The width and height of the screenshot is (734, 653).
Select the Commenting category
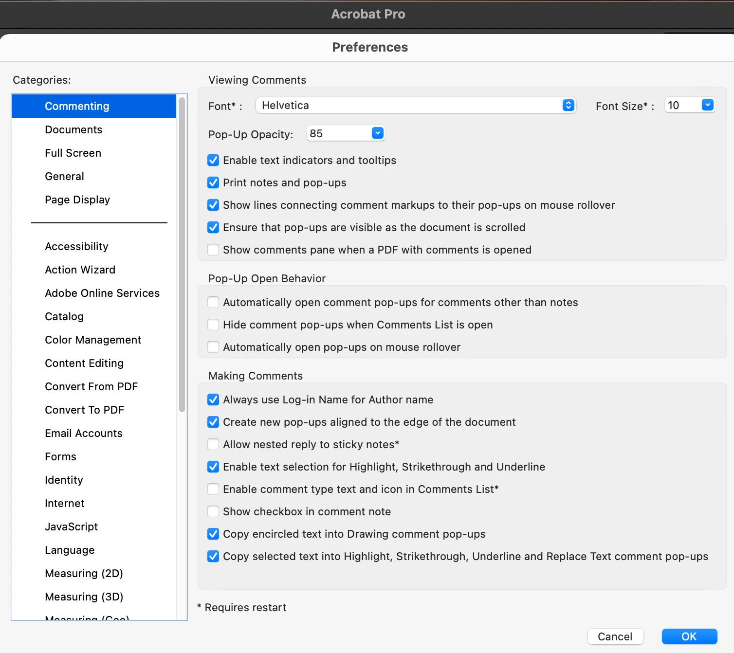[x=94, y=106]
